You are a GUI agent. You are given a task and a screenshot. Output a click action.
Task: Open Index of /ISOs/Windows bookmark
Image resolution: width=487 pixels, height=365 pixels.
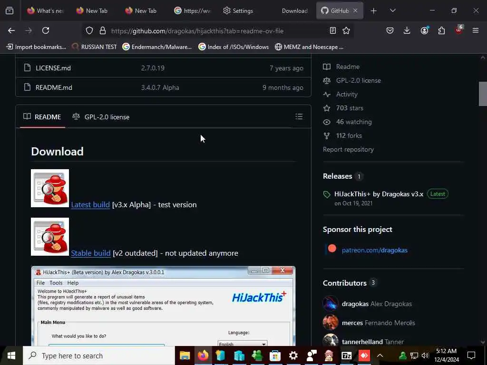coord(234,47)
